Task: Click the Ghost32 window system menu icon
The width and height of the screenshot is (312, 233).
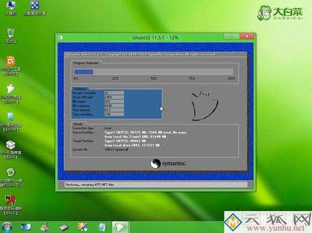Action: click(60, 38)
